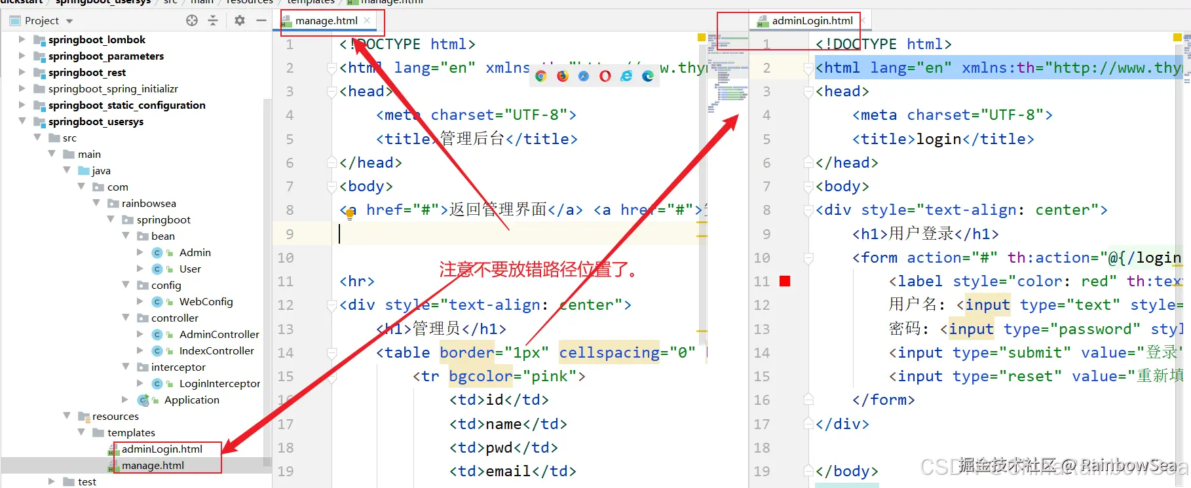The image size is (1191, 488).
Task: Open Project panel settings gear
Action: coord(240,20)
